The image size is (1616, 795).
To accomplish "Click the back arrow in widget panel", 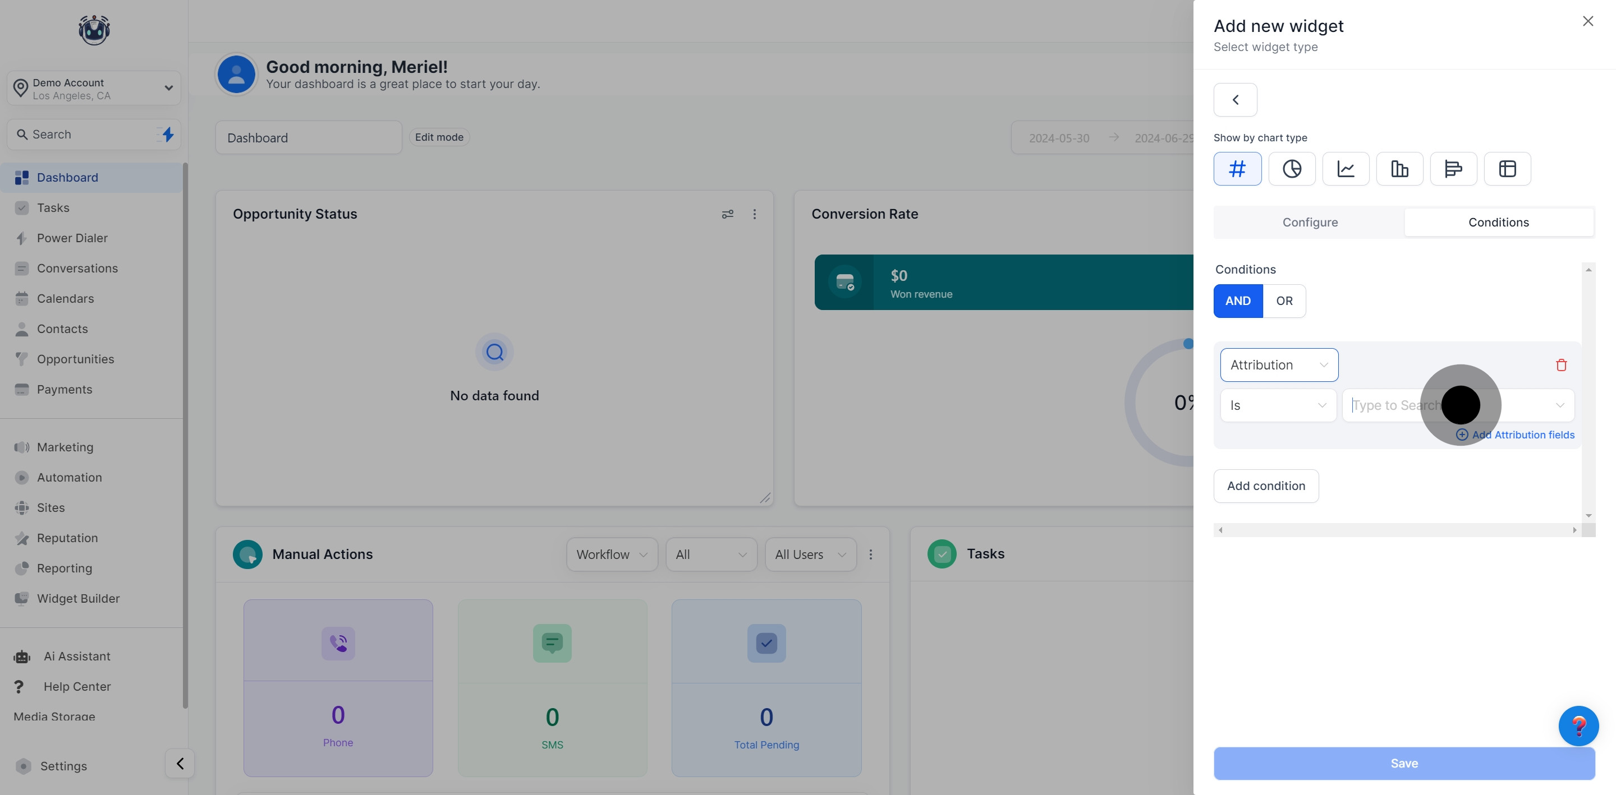I will tap(1234, 100).
